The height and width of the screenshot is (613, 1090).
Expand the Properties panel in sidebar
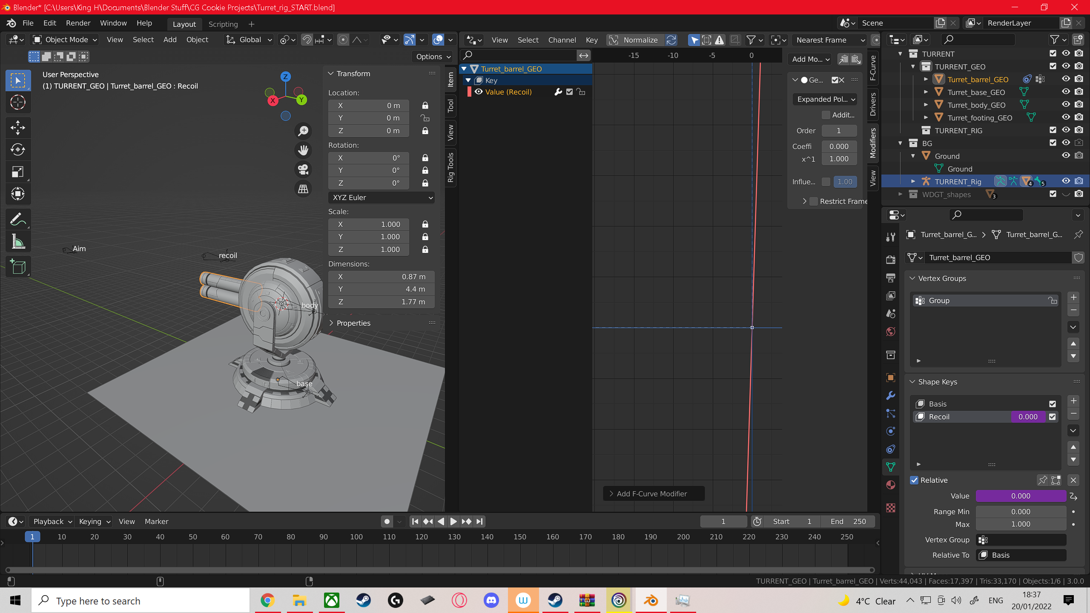(x=353, y=323)
